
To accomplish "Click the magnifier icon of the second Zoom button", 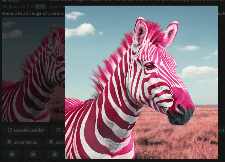I will tap(51, 142).
